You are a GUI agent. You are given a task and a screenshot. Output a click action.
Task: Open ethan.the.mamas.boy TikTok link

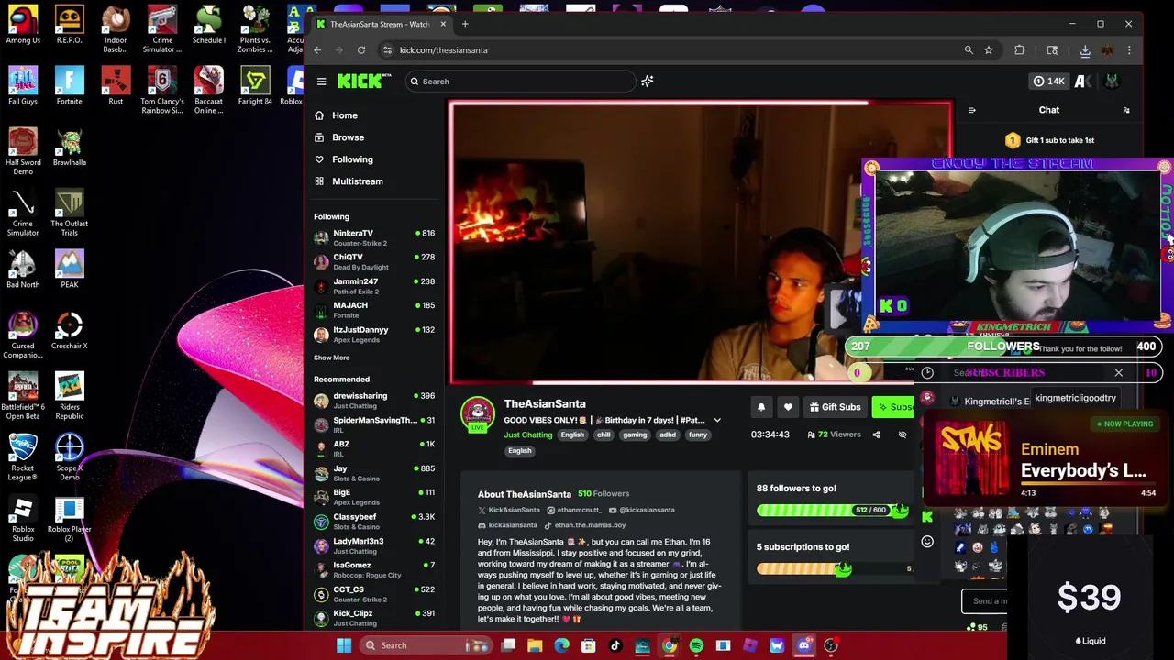(x=585, y=525)
